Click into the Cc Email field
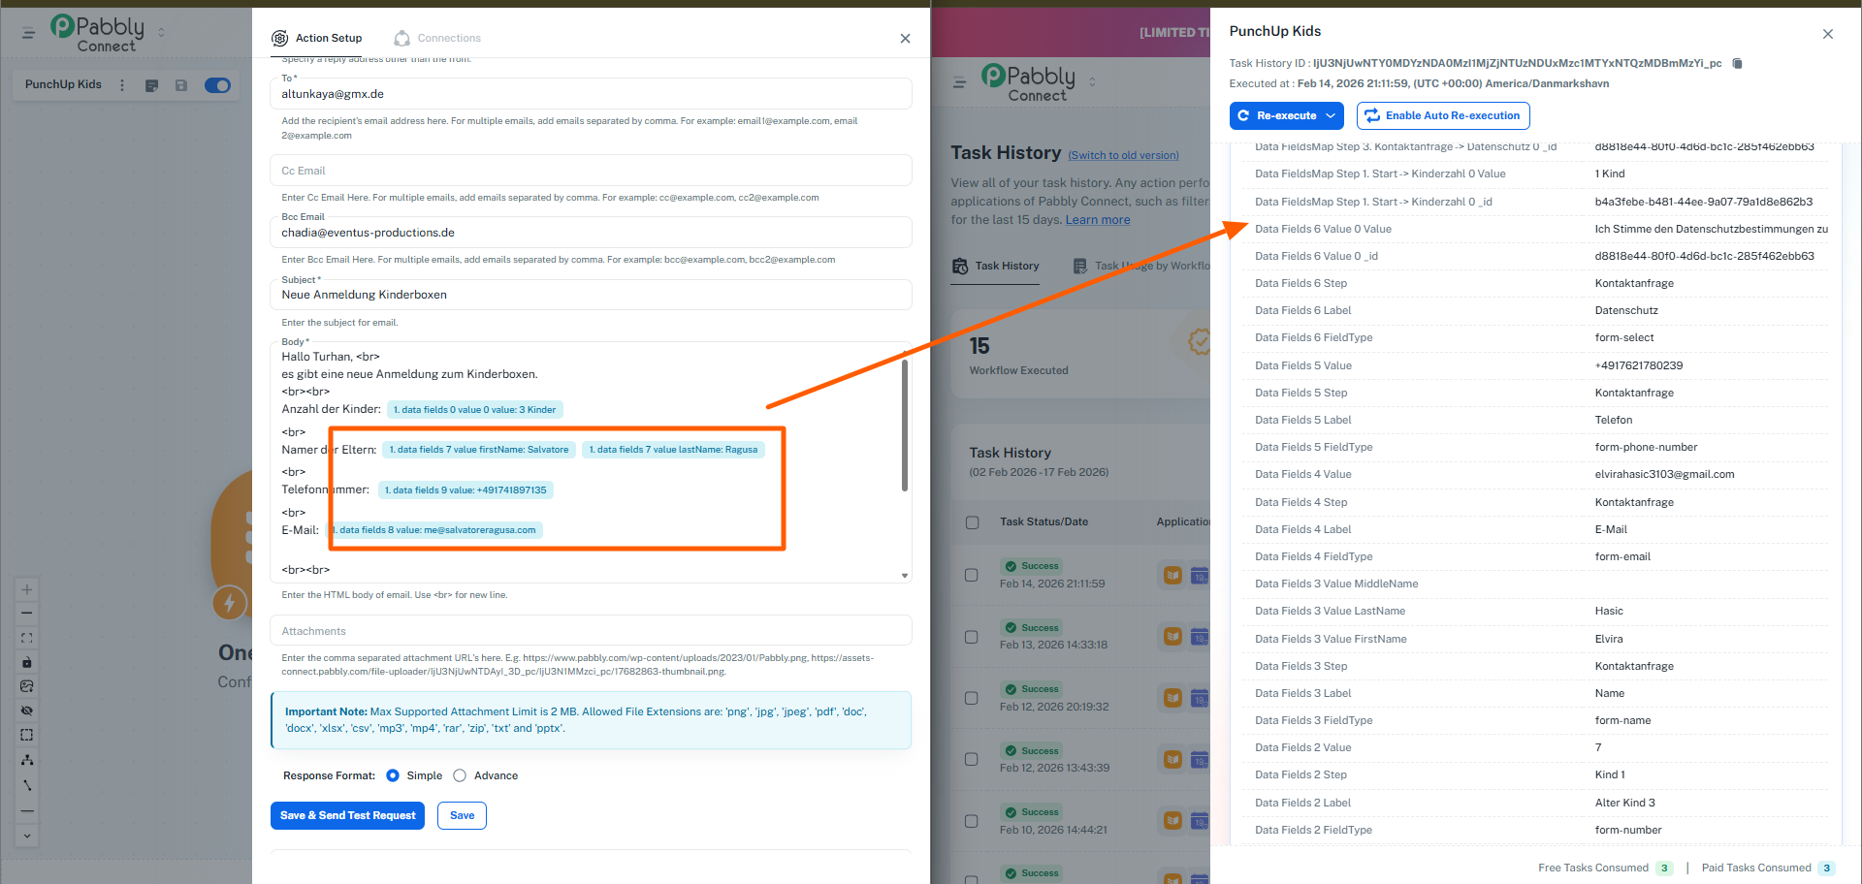This screenshot has width=1862, height=884. pyautogui.click(x=590, y=171)
